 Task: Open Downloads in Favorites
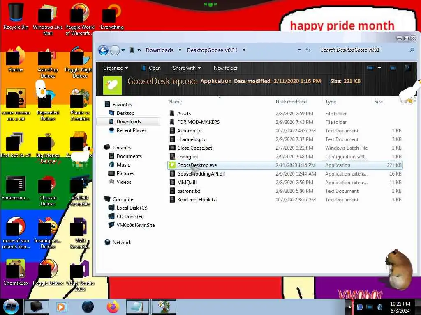129,121
